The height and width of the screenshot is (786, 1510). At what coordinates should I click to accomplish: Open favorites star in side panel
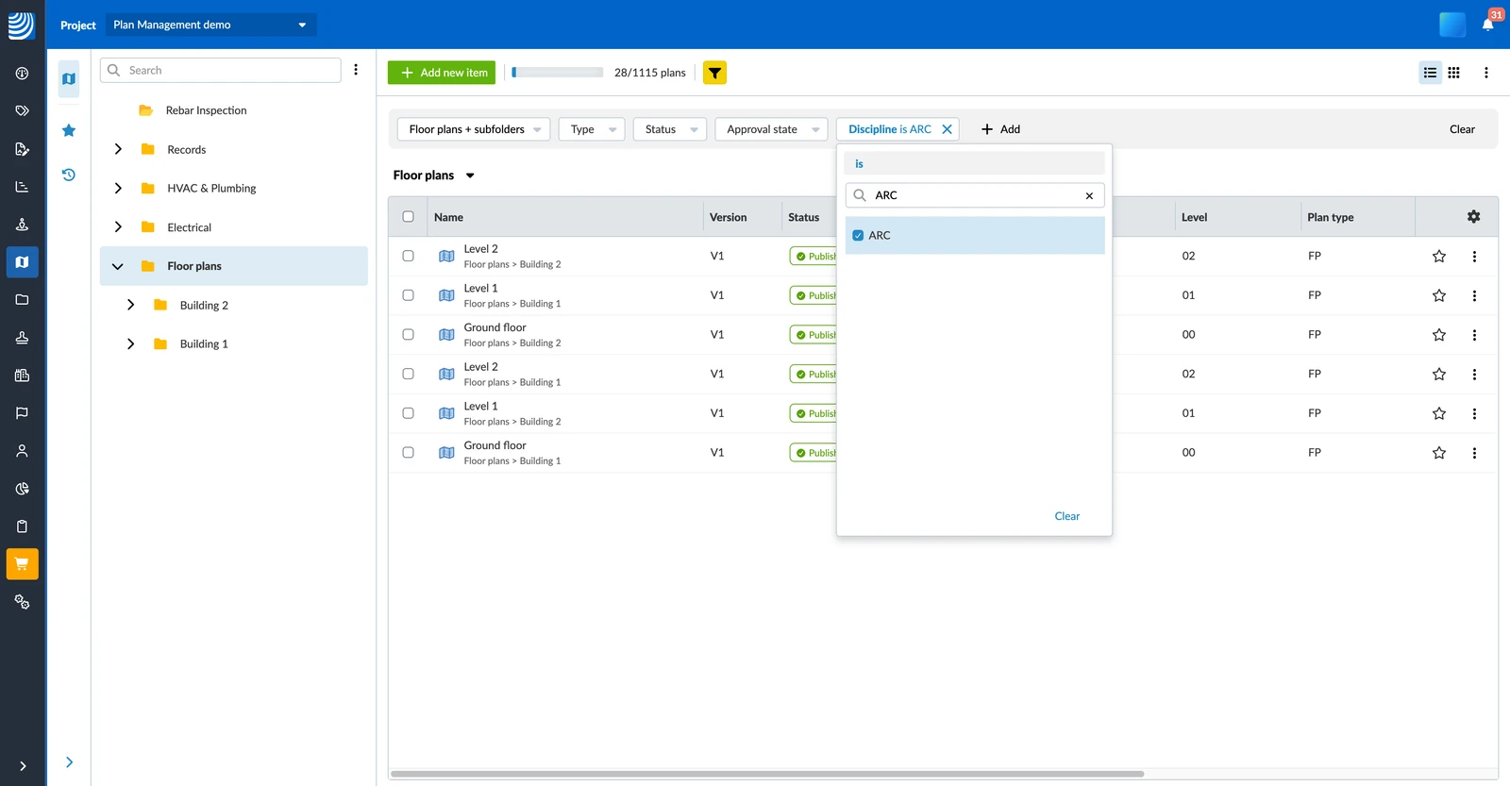[69, 130]
